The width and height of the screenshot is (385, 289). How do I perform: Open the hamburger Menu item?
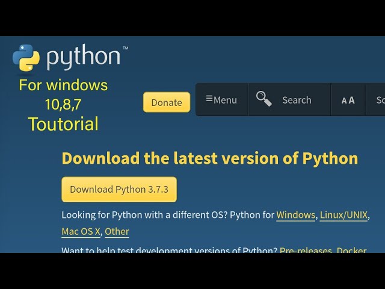(222, 100)
